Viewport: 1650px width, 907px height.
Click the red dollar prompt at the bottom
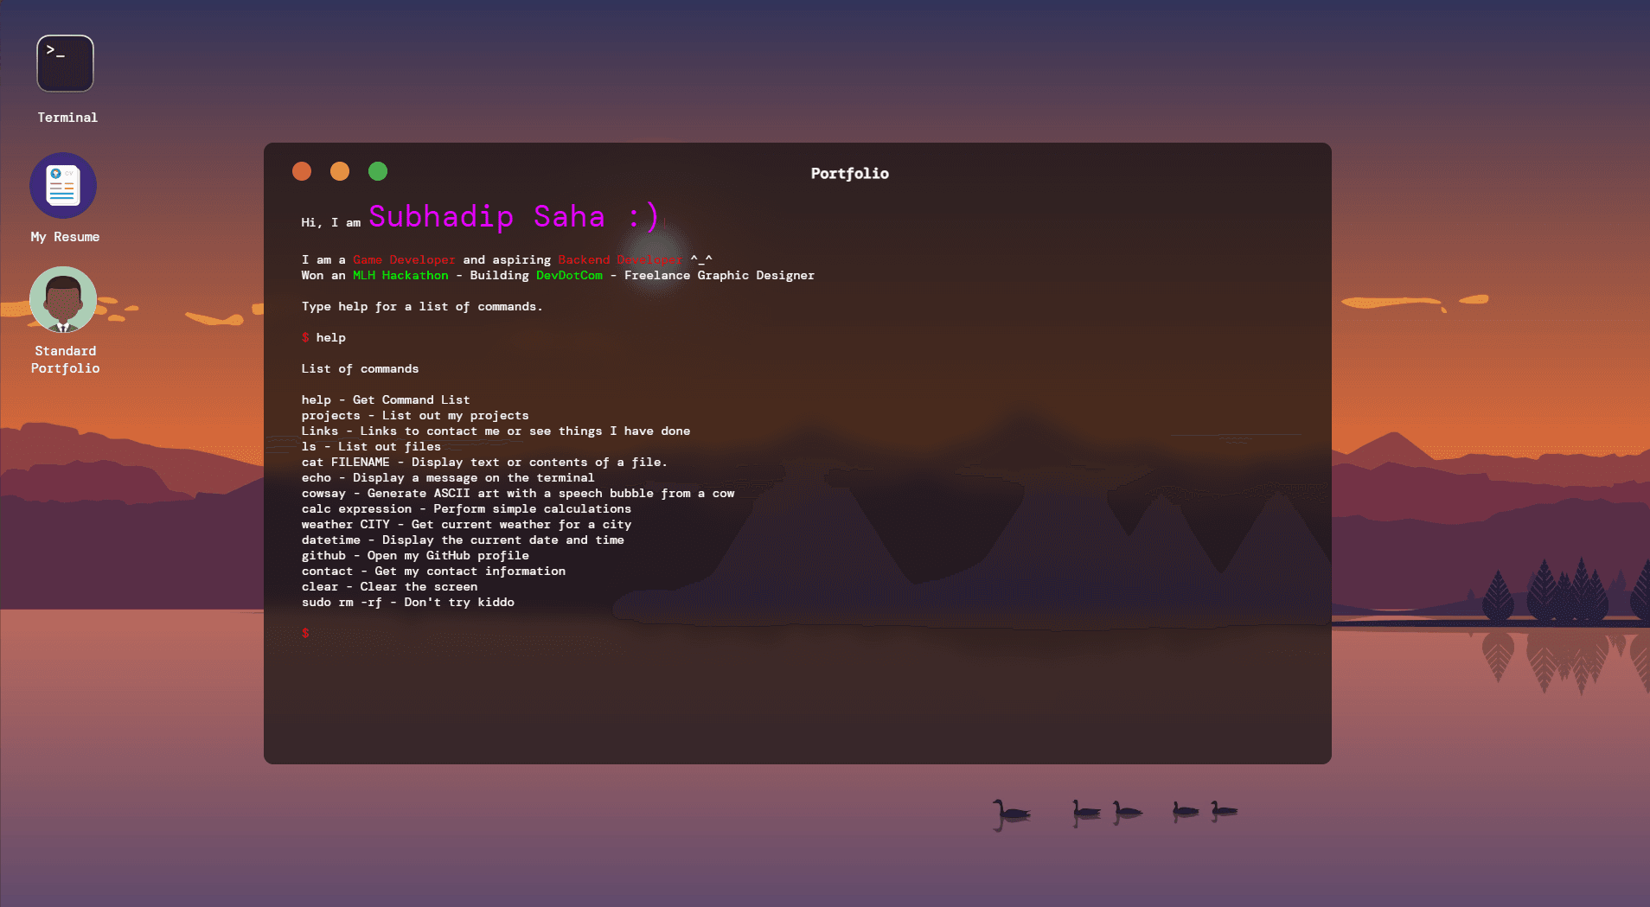[x=307, y=633]
